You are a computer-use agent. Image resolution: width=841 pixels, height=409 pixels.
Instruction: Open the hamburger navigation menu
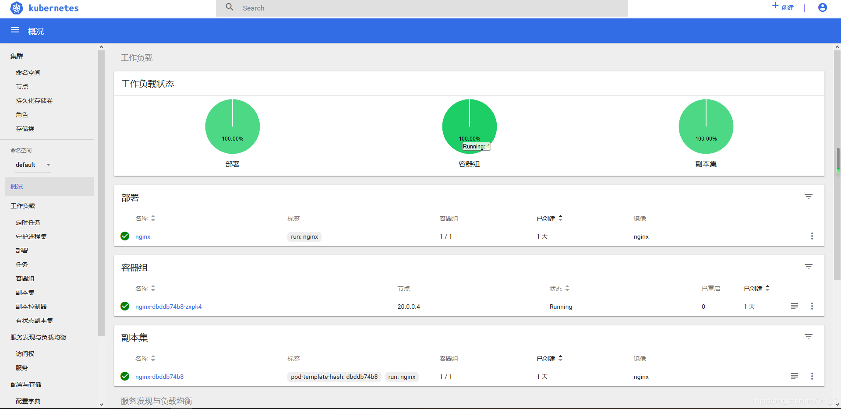coord(15,30)
